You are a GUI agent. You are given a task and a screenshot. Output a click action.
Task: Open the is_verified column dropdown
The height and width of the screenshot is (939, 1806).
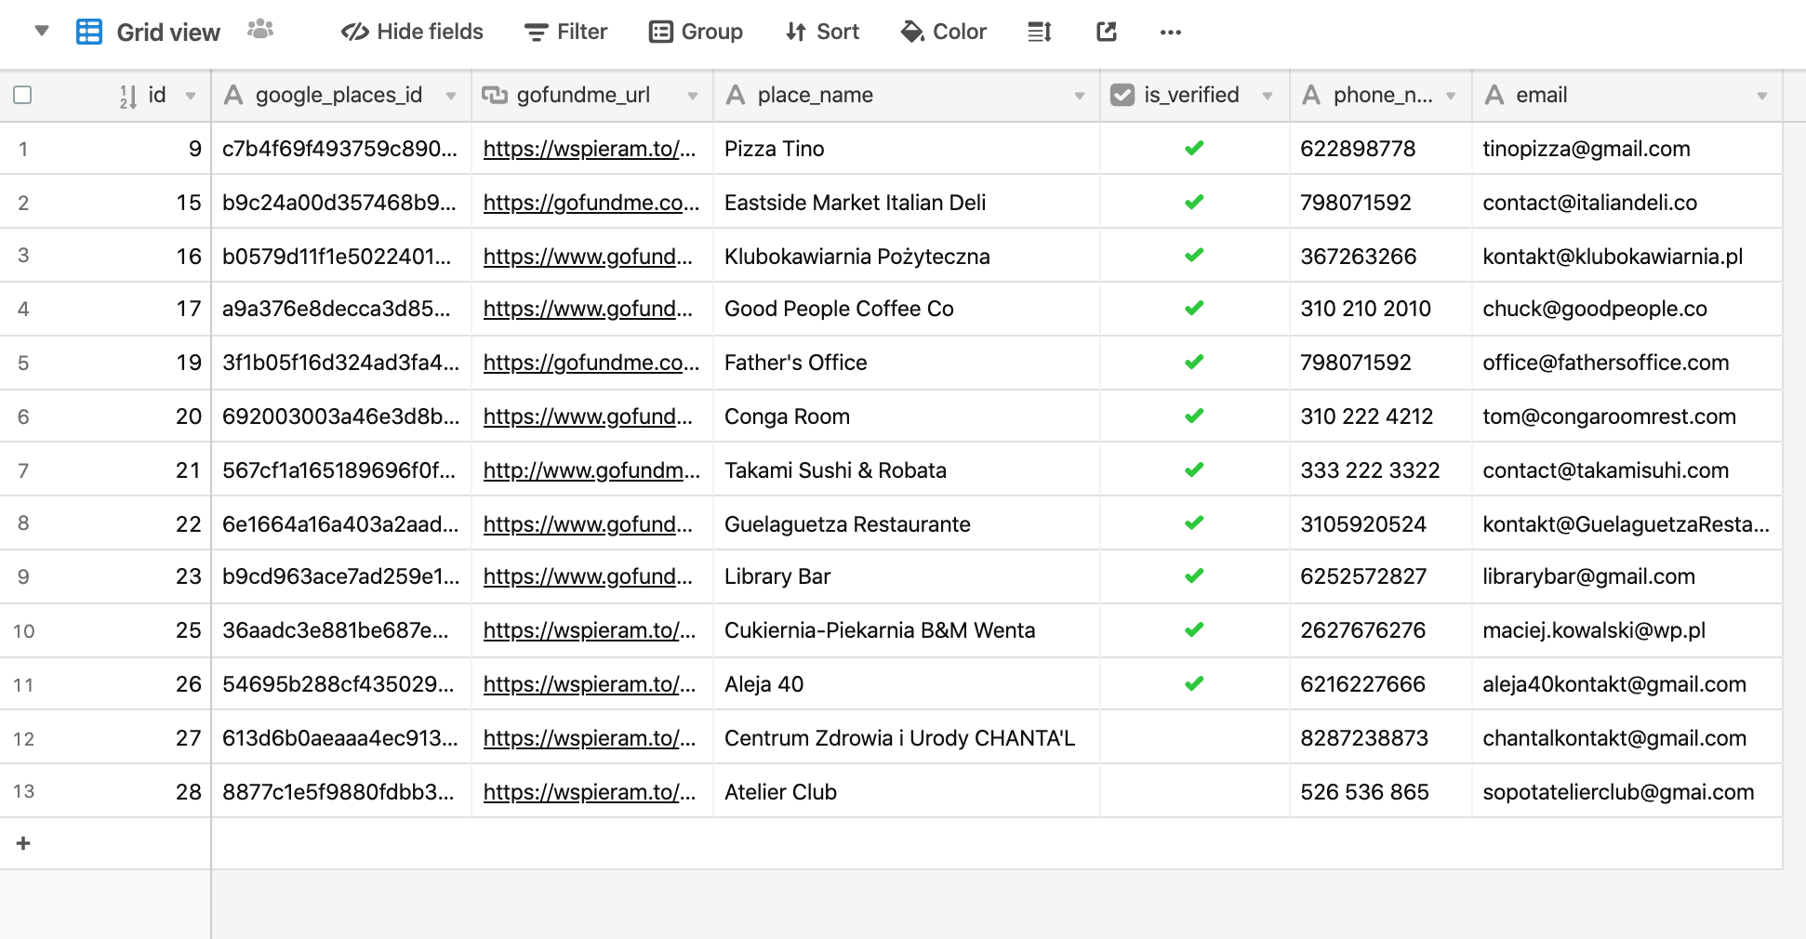tap(1268, 96)
